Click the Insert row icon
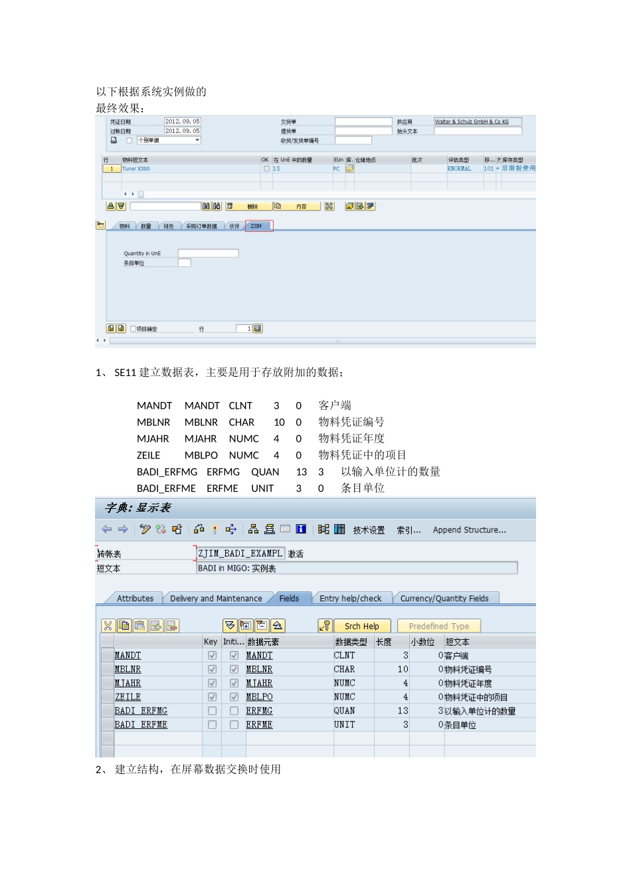The height and width of the screenshot is (893, 631). [156, 625]
